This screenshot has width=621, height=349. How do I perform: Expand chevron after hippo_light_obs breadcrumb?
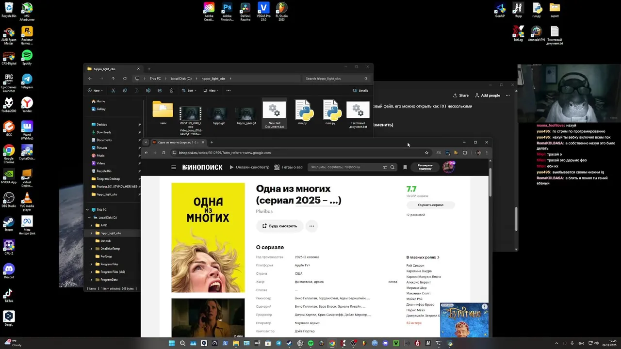pos(230,79)
